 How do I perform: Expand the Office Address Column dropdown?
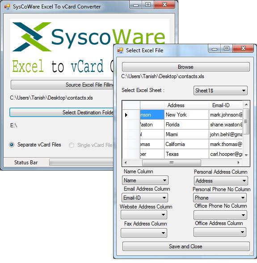pos(220,232)
